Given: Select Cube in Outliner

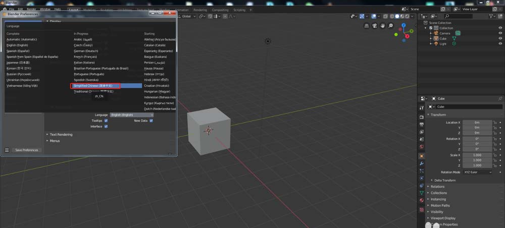Looking at the screenshot, I should tap(443, 38).
